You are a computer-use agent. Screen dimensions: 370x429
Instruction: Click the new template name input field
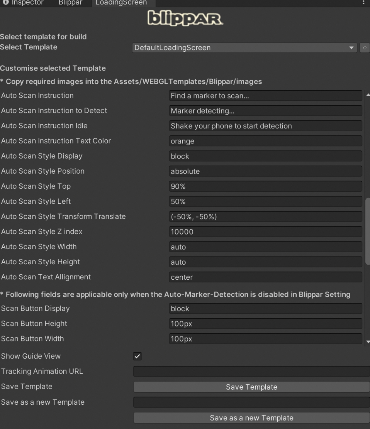pos(251,402)
